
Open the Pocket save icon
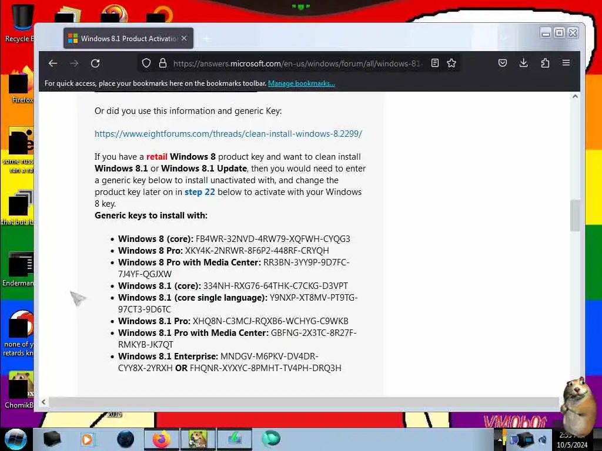point(503,63)
